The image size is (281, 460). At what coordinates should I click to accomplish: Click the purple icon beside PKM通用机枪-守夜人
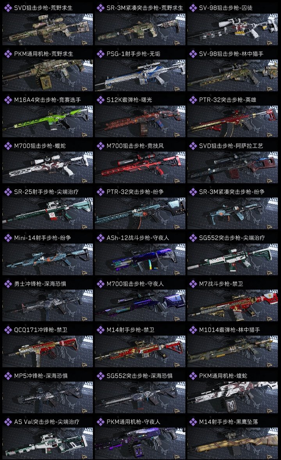(100, 421)
